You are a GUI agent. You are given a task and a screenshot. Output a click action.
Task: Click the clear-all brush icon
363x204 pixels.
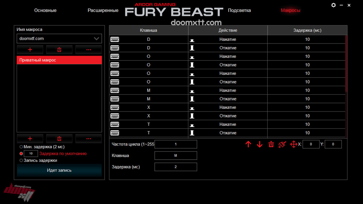click(x=282, y=144)
